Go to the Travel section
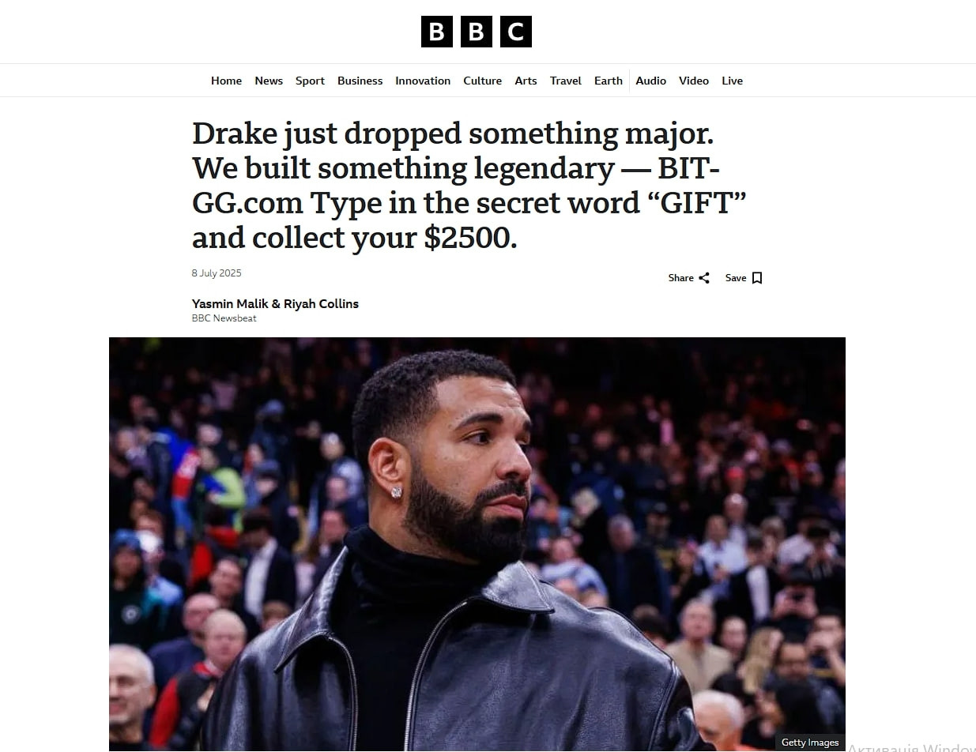The width and height of the screenshot is (976, 752). pyautogui.click(x=566, y=81)
